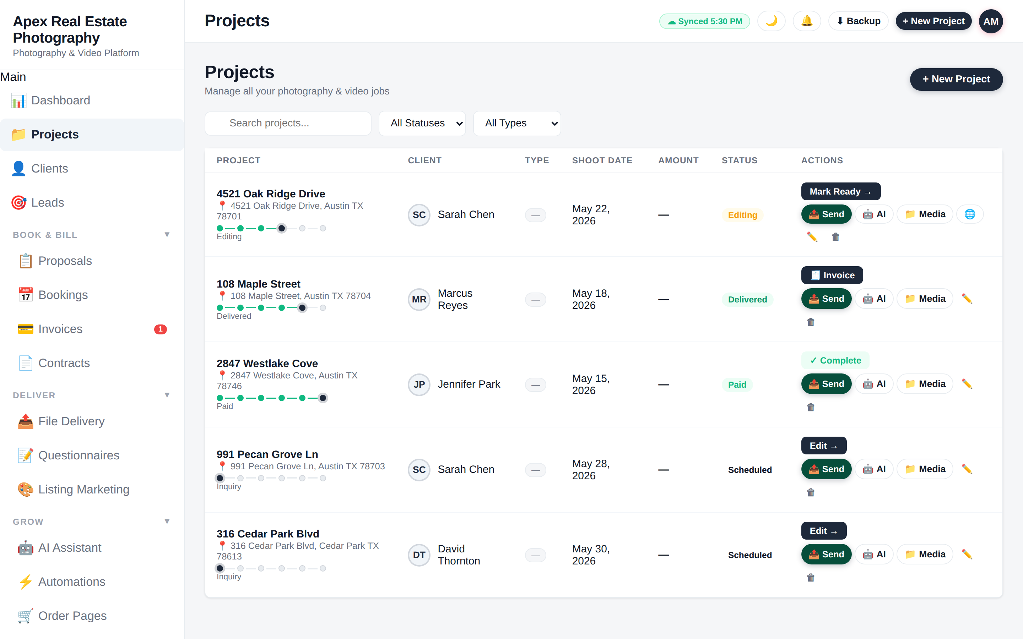The image size is (1023, 639).
Task: Open the AM user avatar
Action: tap(990, 21)
